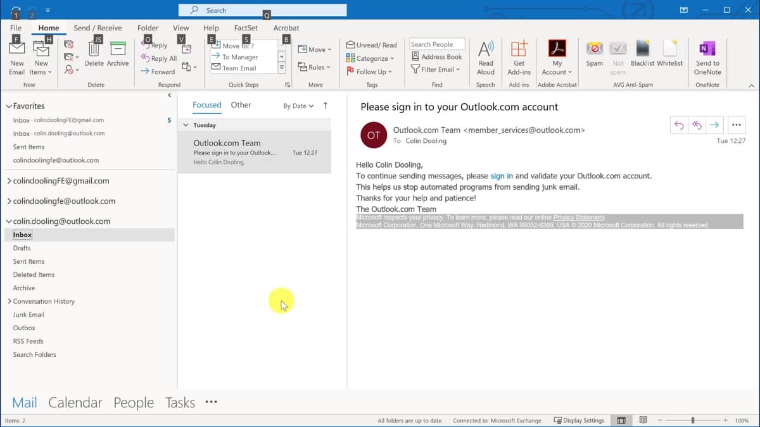The height and width of the screenshot is (427, 760).
Task: Click the Ignore conversation icon
Action: 69,45
